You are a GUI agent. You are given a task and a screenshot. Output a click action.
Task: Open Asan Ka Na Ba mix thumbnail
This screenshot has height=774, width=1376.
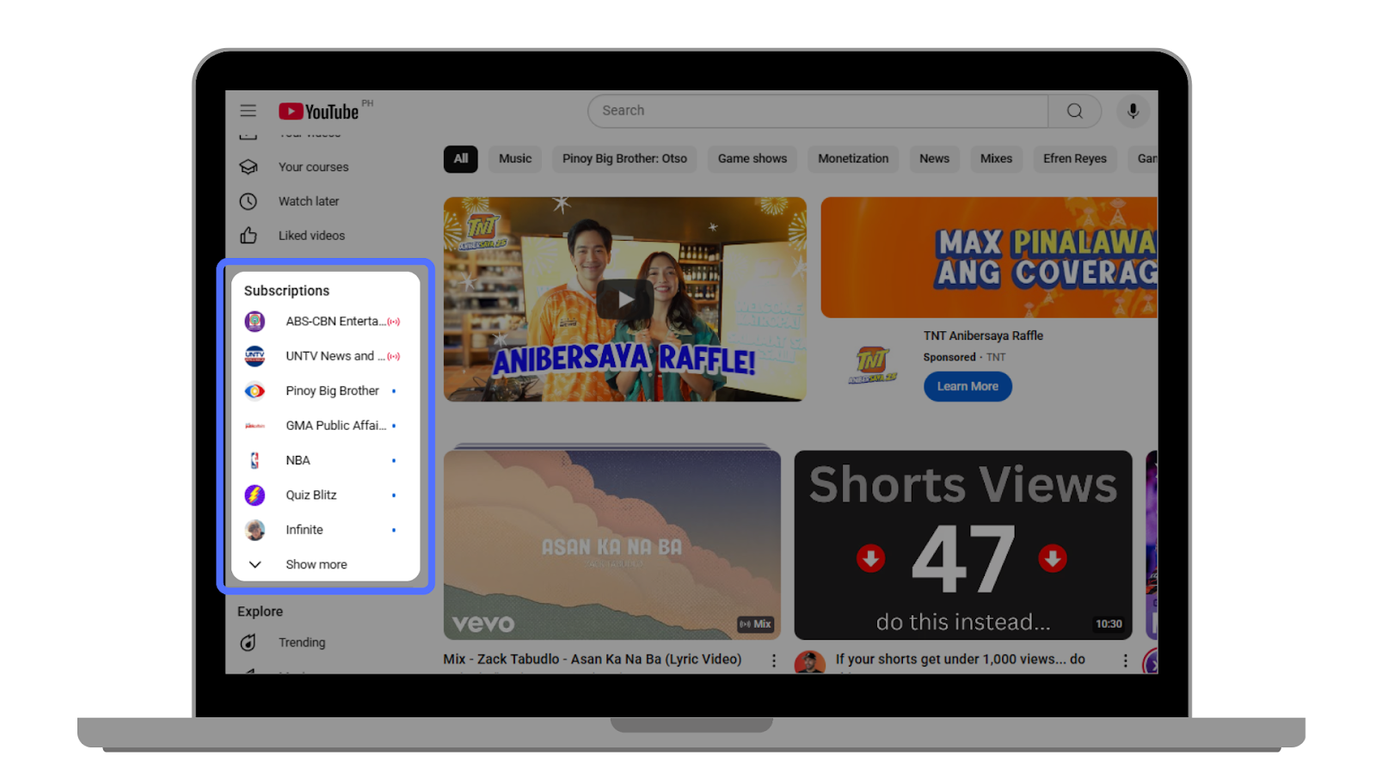[x=612, y=544]
